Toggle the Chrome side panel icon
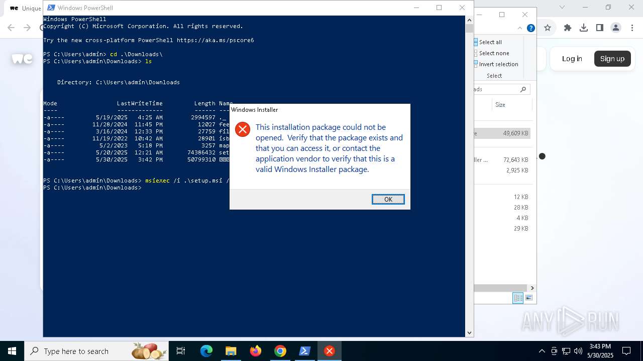Screen dimensions: 643x361 click(600, 28)
